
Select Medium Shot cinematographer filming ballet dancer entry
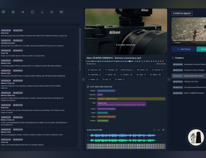click(x=39, y=63)
